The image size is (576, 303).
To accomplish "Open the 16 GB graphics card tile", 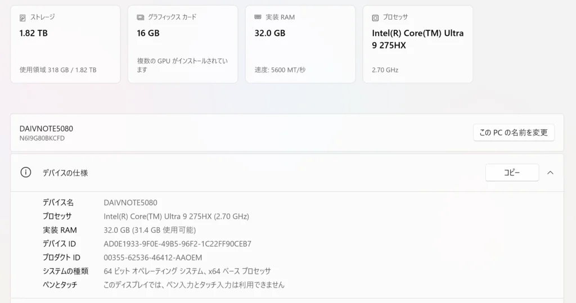I will tap(183, 45).
